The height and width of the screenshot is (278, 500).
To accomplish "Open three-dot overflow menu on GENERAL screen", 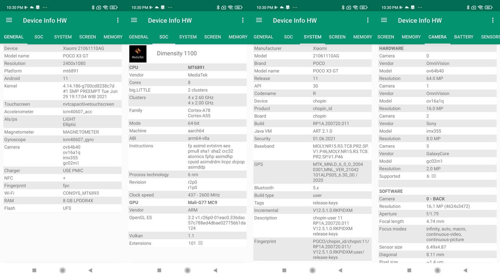I will [x=118, y=20].
